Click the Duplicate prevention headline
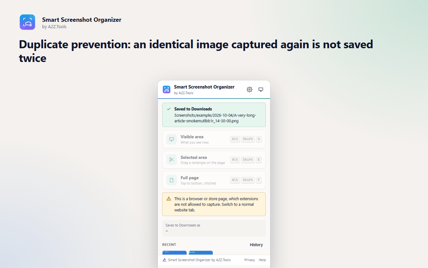 pos(196,51)
